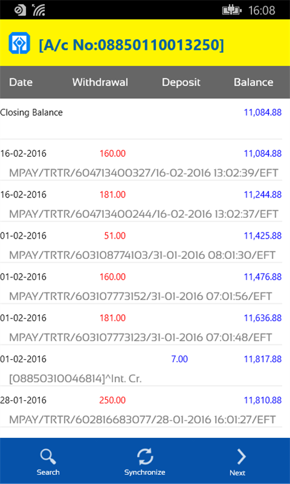Tap the Synchronize refresh icon

pyautogui.click(x=144, y=456)
